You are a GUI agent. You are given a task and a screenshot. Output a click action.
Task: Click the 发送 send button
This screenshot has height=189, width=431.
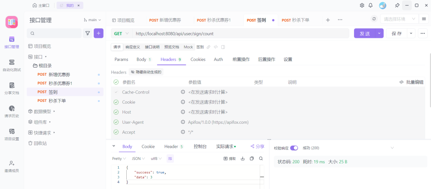(364, 33)
